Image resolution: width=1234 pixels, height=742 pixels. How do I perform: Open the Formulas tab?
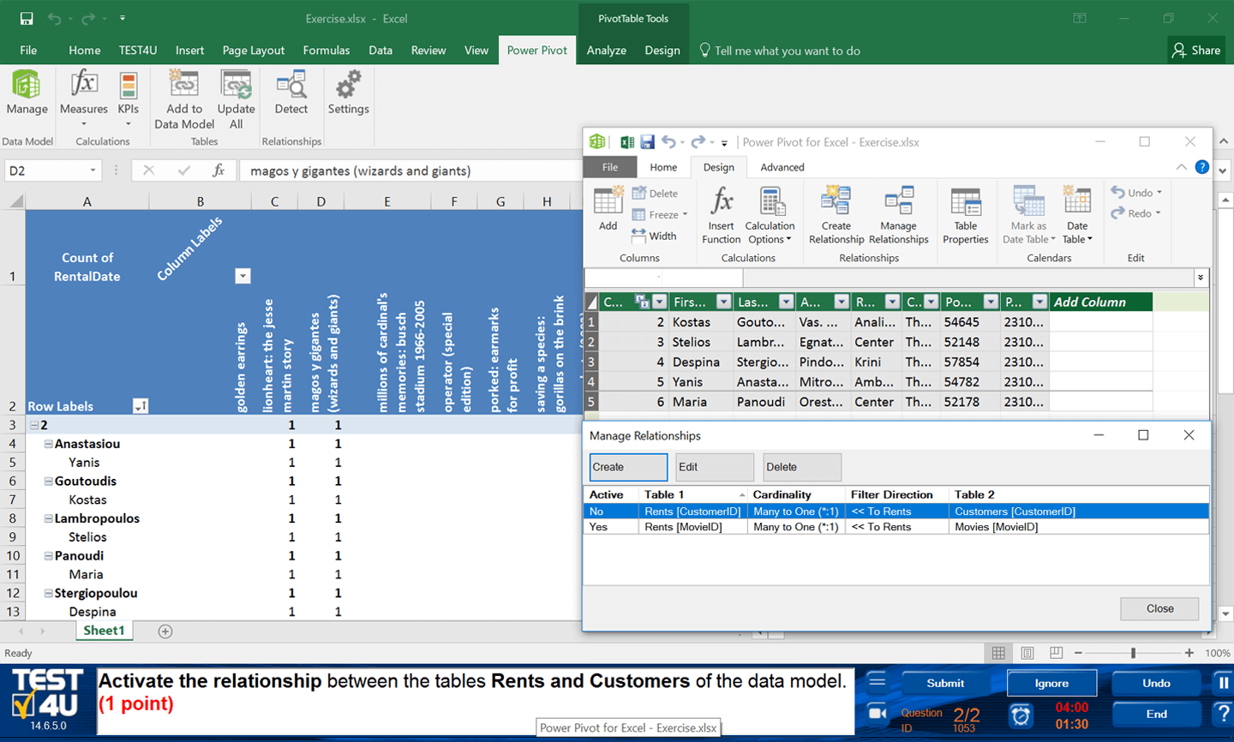tap(326, 51)
